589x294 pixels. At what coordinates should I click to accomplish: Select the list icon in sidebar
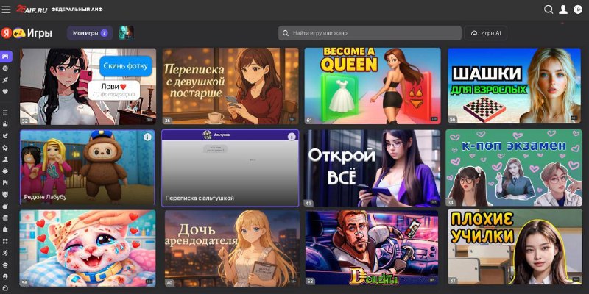pyautogui.click(x=5, y=112)
